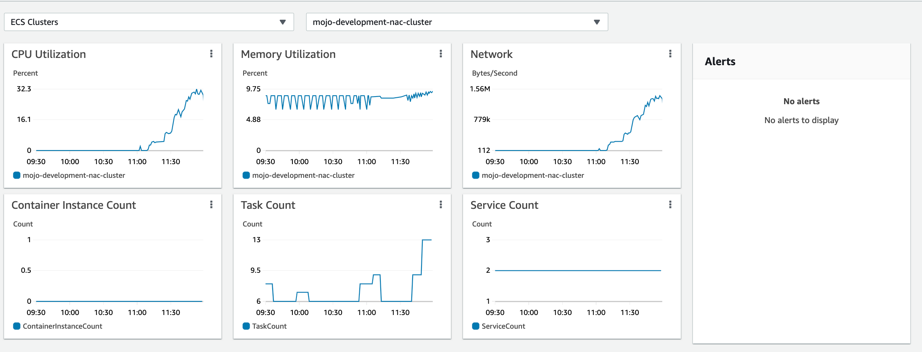Click the Task Count line at its 13 plateau
Screen dimensions: 922x352
pos(427,240)
